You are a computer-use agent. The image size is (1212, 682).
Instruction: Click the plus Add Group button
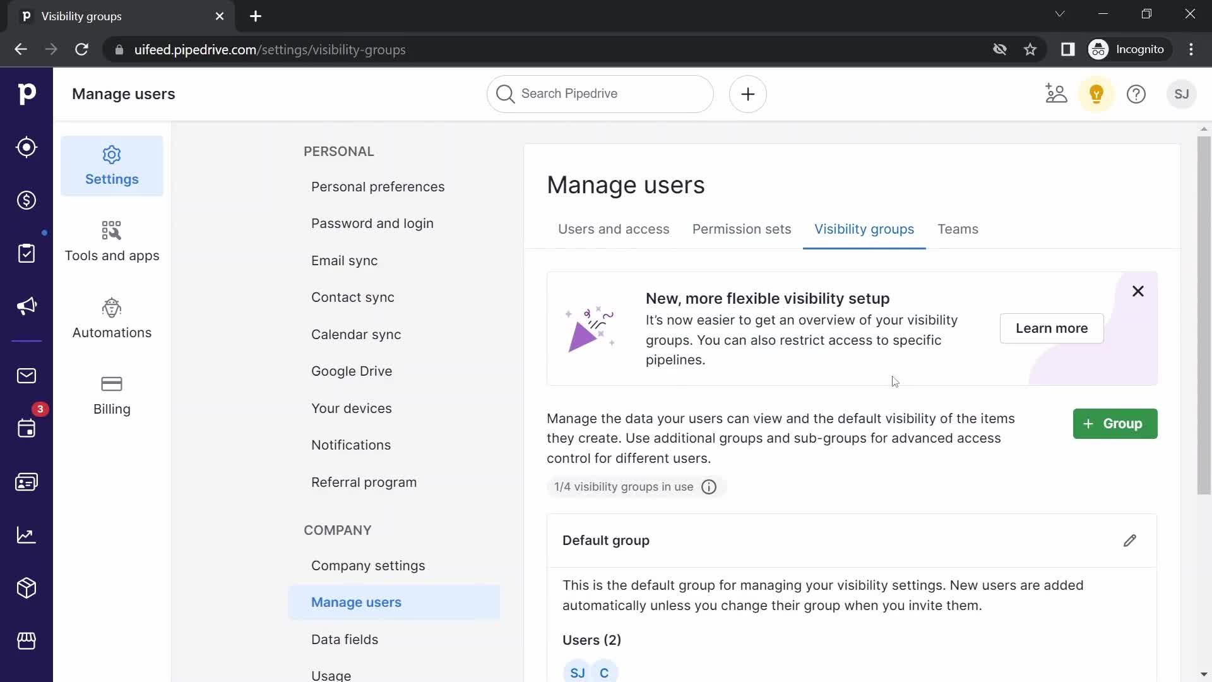click(1115, 423)
